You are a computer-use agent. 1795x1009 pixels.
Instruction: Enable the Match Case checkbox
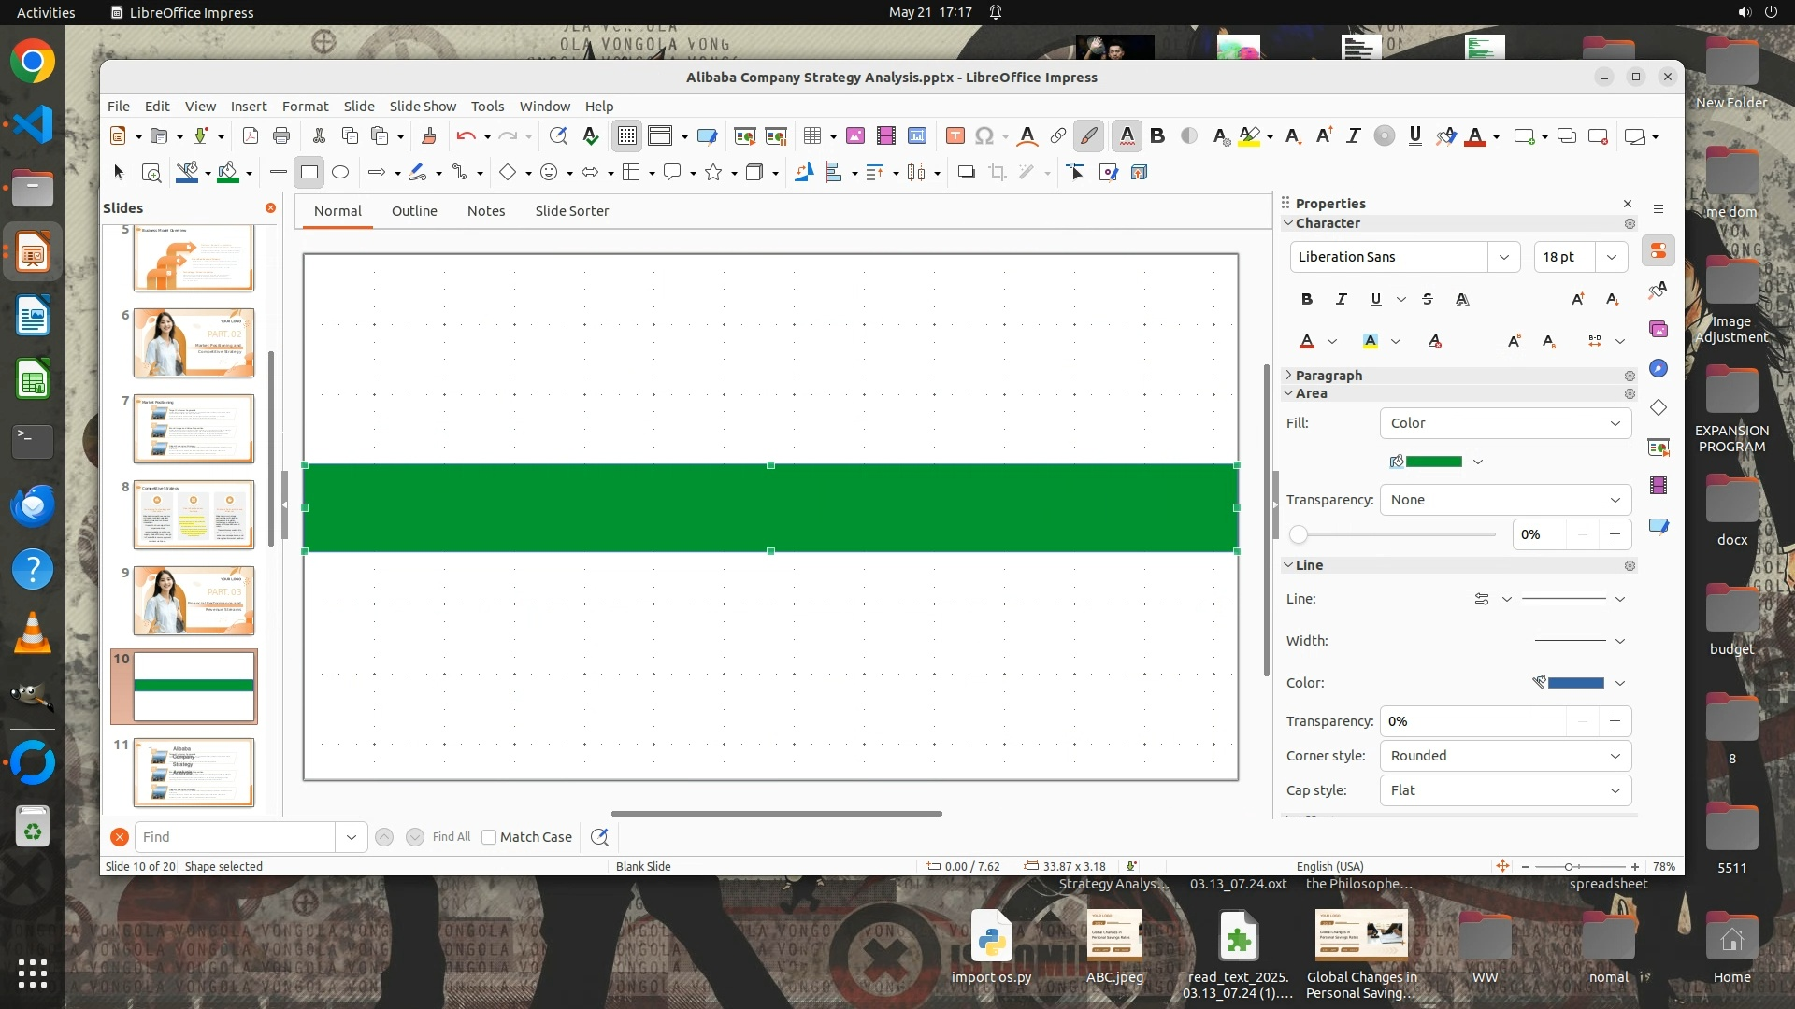[489, 837]
